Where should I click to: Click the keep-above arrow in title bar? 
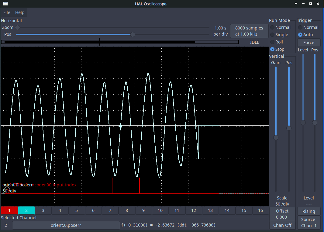coord(296,4)
